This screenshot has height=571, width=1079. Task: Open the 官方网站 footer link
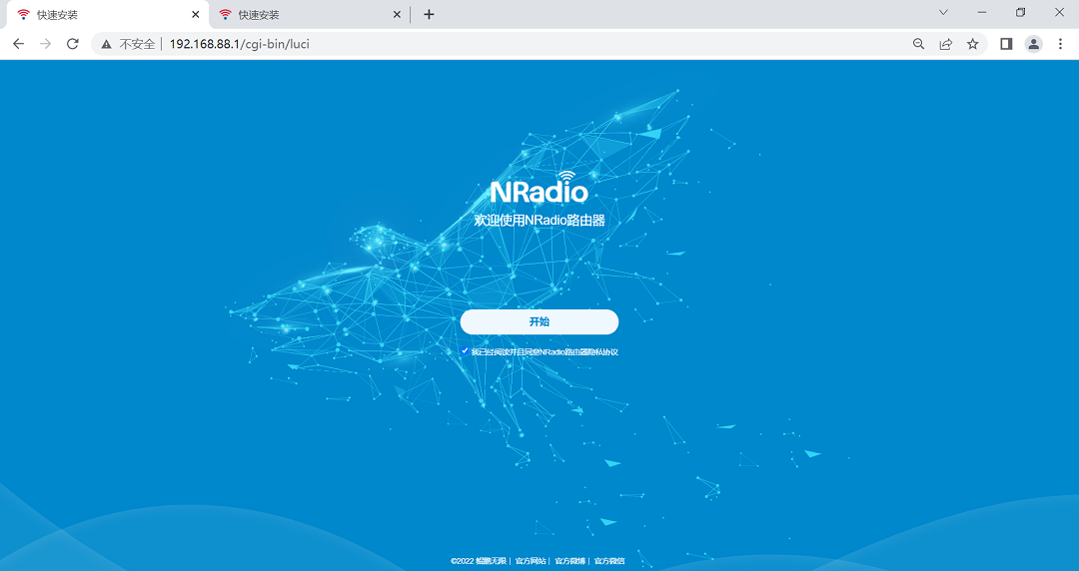[x=531, y=561]
